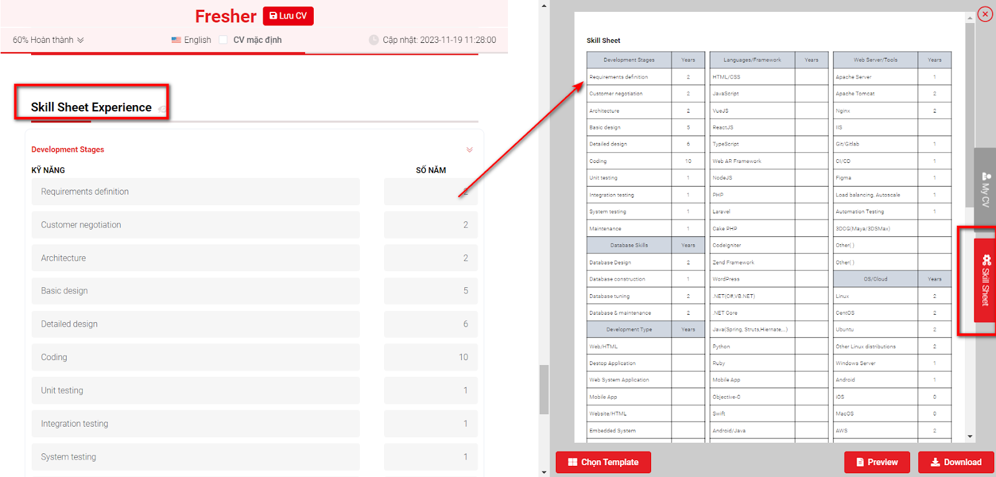Edit years value for Unit testing
Screen dimensions: 996x477
coord(431,390)
